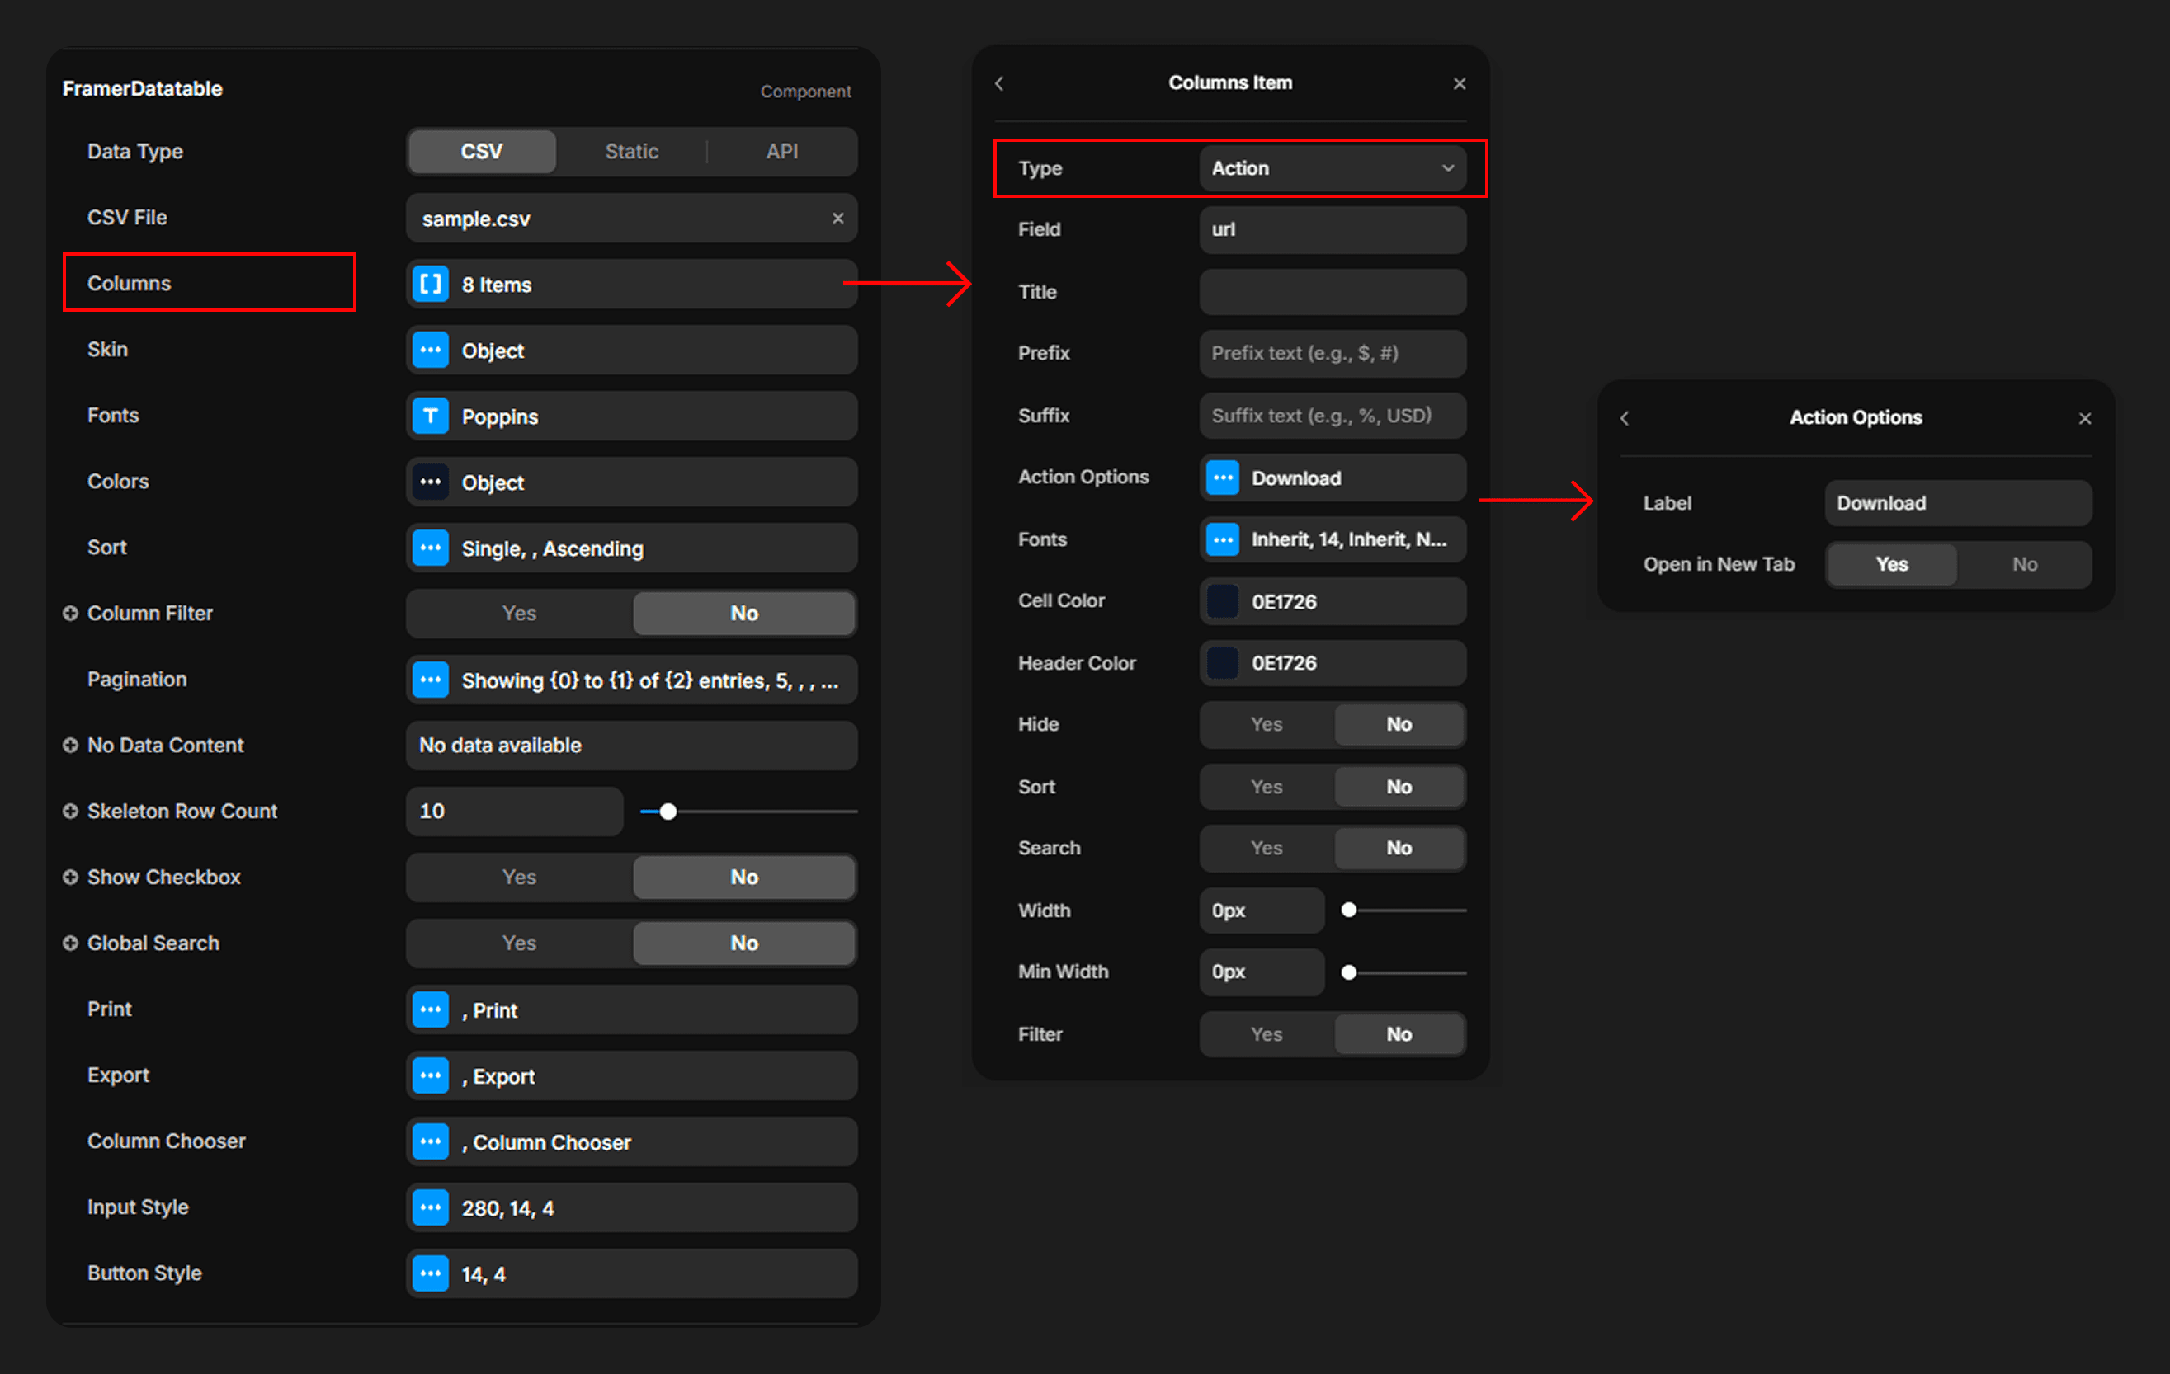
Task: Click the plus icon beside Column Filter
Action: pyautogui.click(x=70, y=614)
